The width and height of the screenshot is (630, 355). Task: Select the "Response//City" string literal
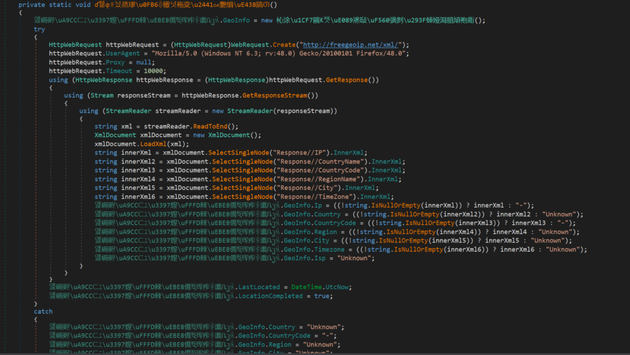pyautogui.click(x=306, y=188)
